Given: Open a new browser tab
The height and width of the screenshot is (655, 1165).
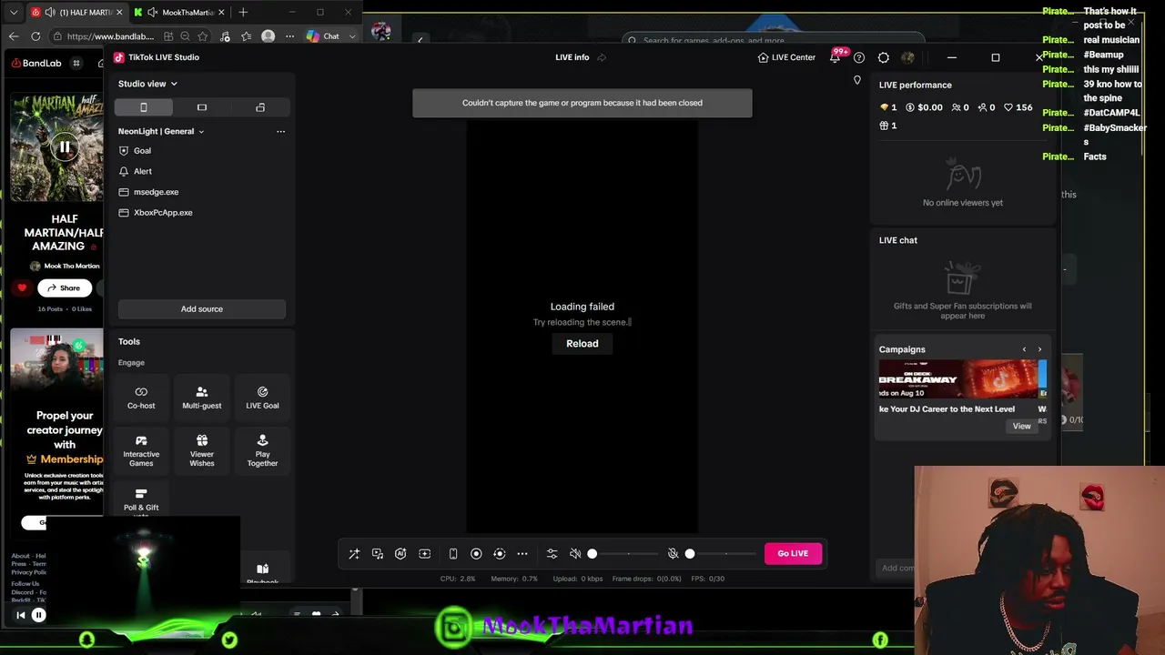Looking at the screenshot, I should (x=243, y=13).
